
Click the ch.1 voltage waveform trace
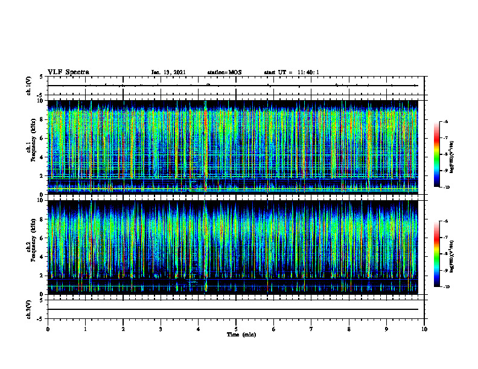coord(233,86)
